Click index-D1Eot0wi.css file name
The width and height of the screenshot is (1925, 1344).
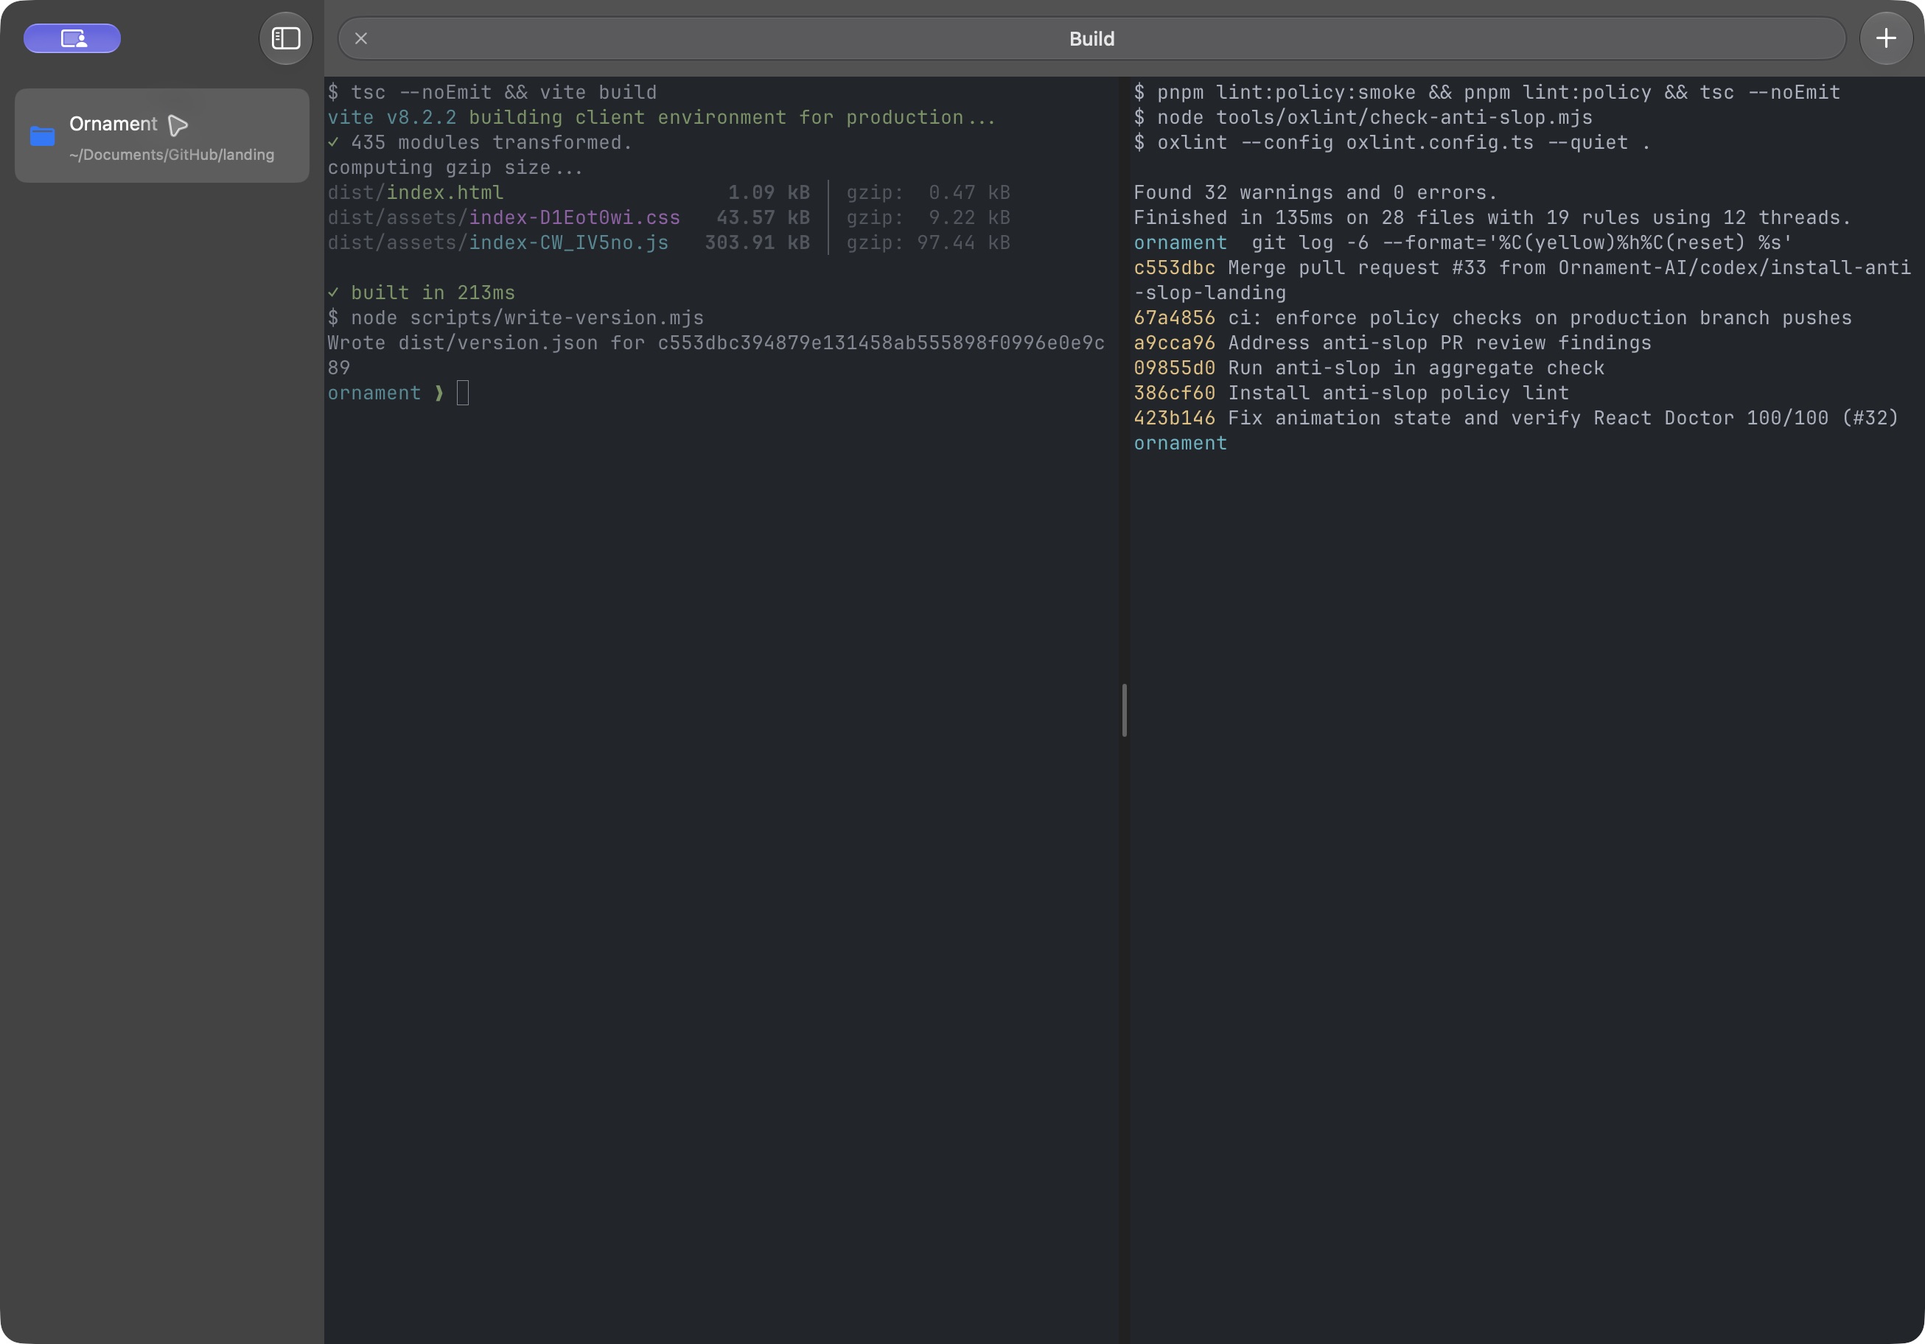coord(574,218)
